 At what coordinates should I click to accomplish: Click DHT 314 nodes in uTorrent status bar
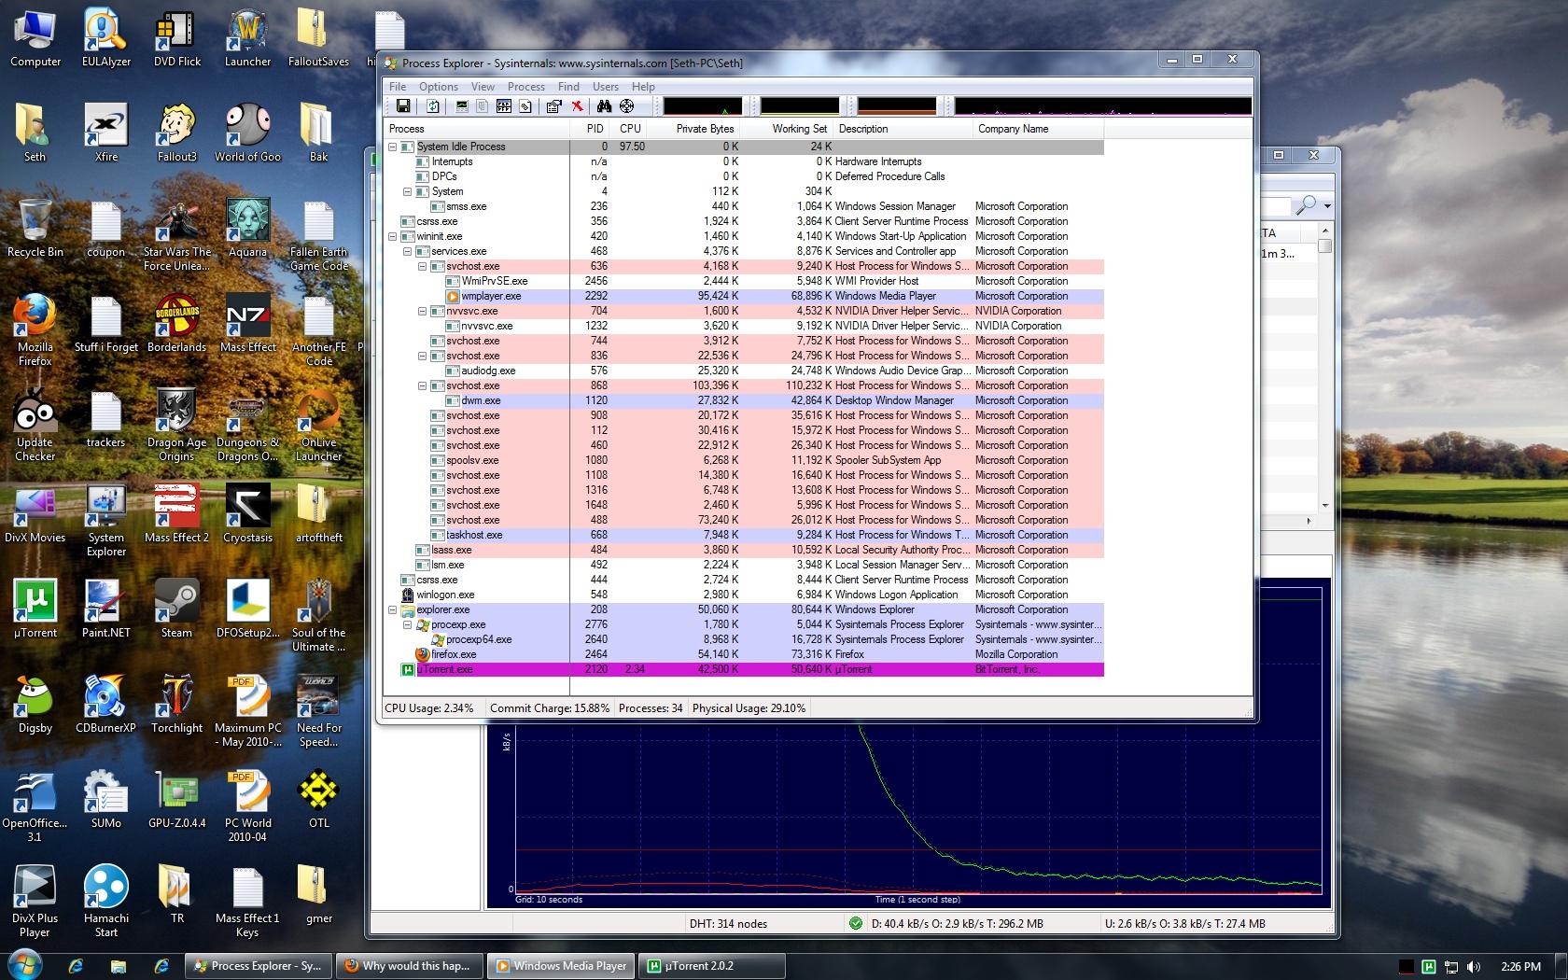tap(728, 924)
